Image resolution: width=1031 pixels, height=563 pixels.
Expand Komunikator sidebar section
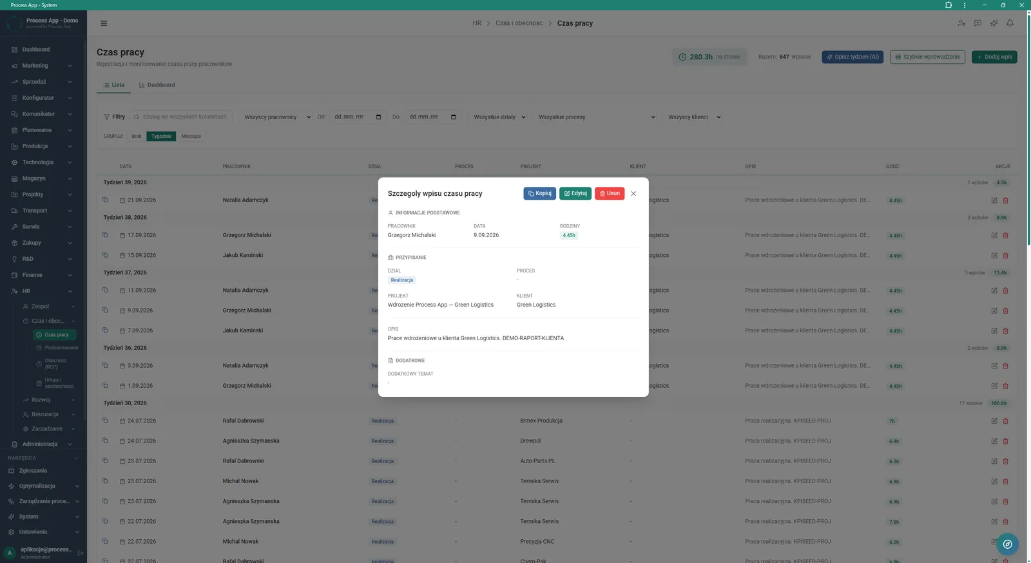pyautogui.click(x=43, y=114)
